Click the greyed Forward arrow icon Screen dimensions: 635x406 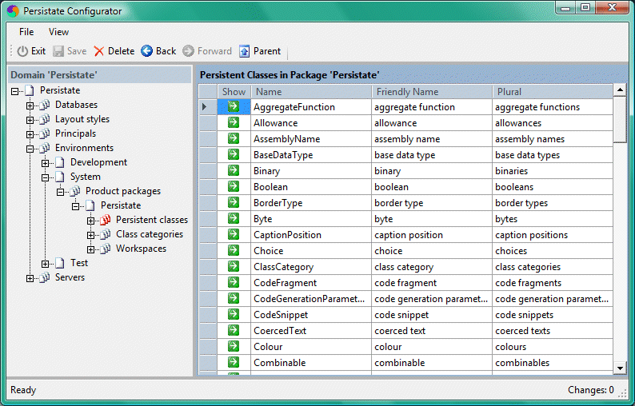[188, 51]
